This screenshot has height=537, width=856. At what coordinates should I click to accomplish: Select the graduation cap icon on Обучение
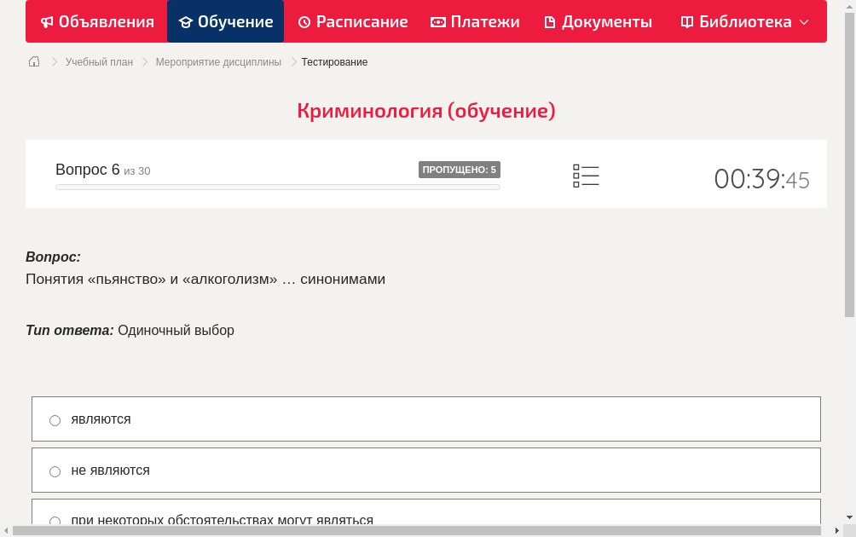pyautogui.click(x=187, y=21)
